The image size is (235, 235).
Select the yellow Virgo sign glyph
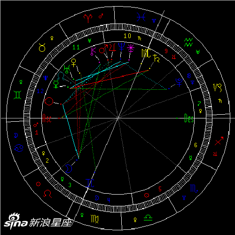[95, 219]
